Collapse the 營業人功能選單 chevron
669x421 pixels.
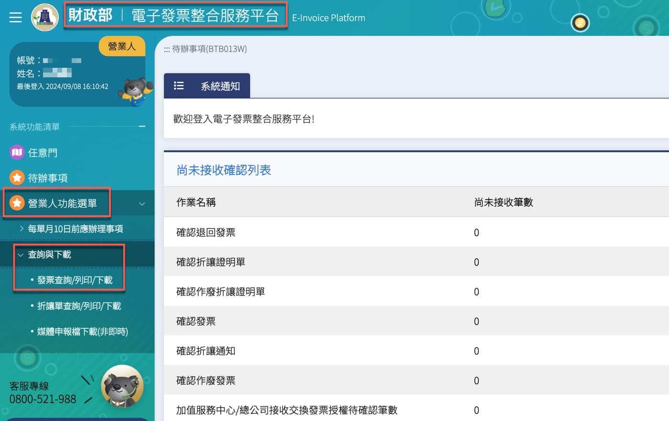tap(142, 204)
